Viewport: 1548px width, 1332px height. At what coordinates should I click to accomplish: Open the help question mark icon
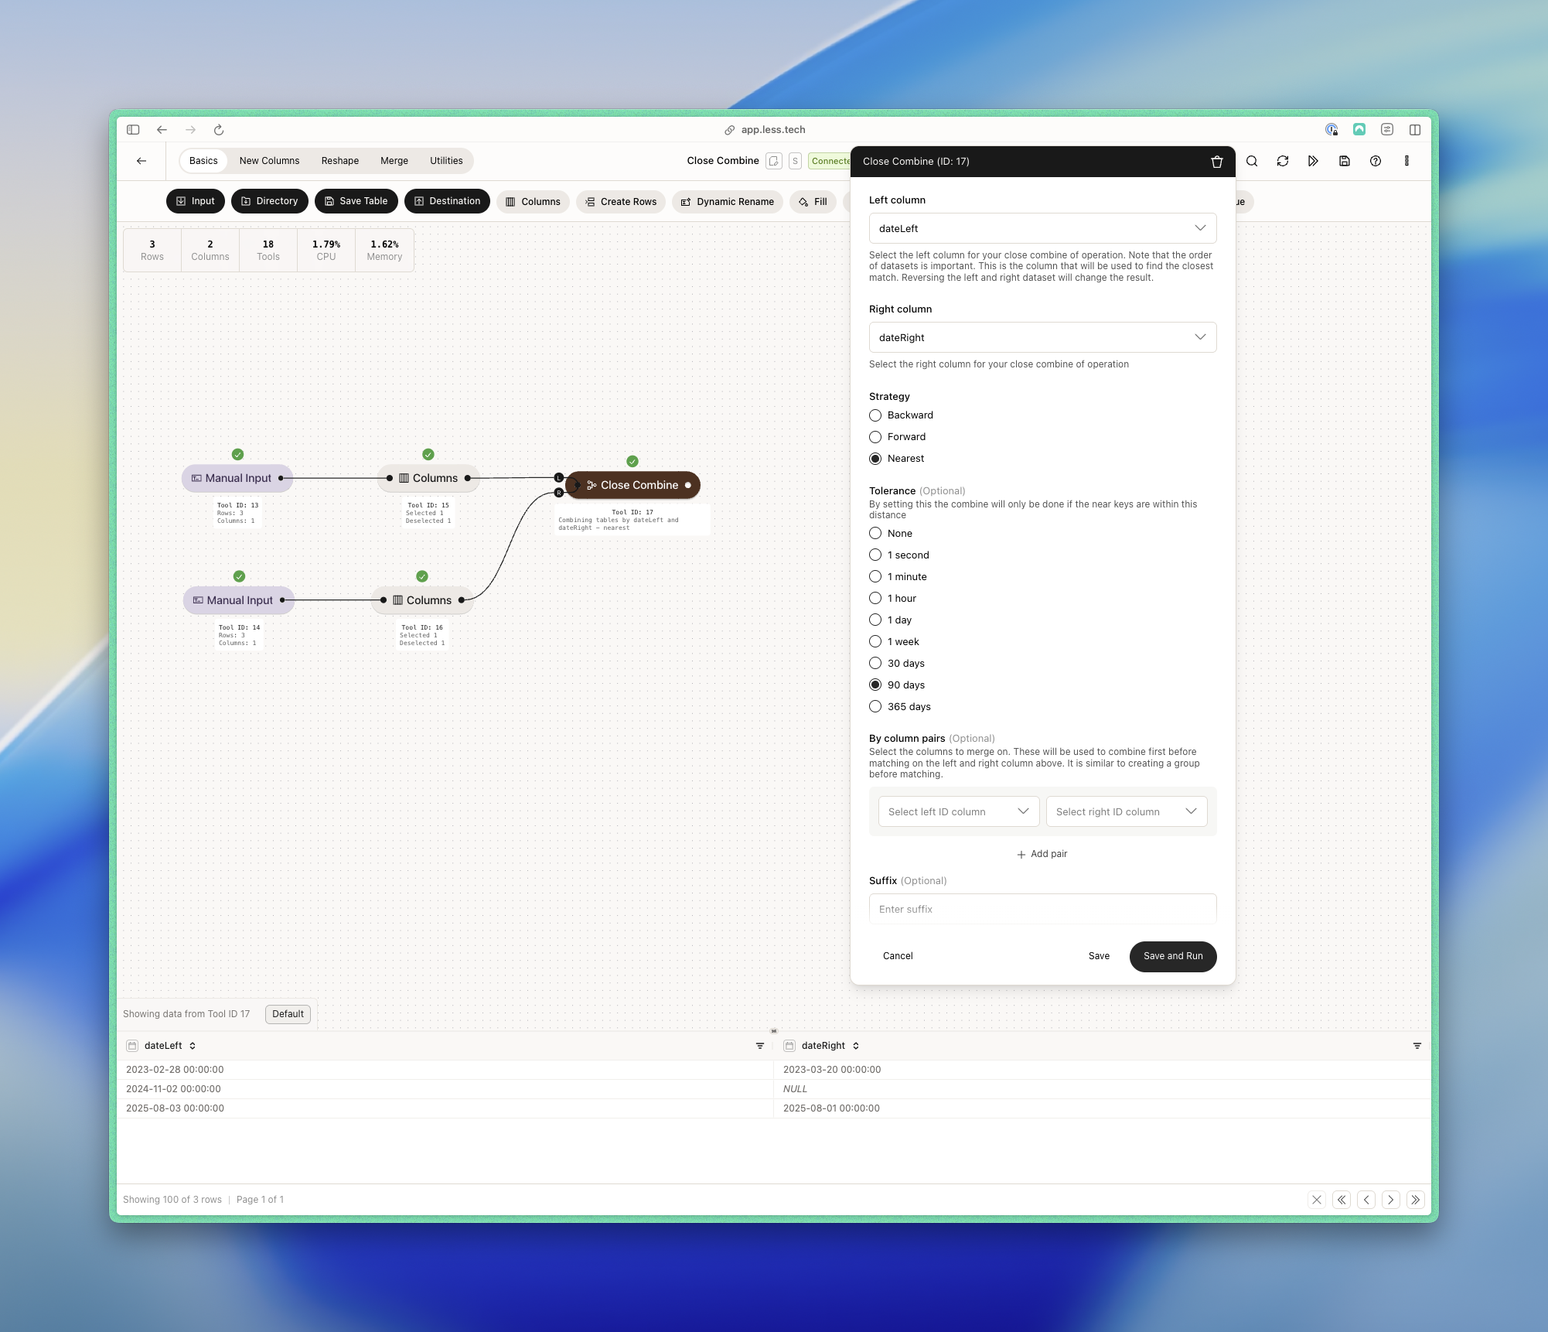(1376, 161)
